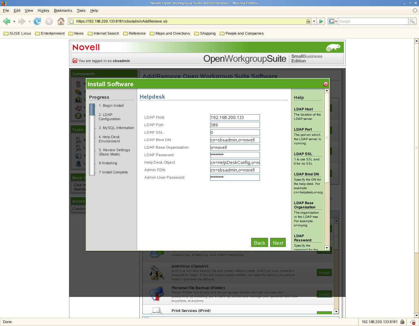Click into the LDAP SSL field
The height and width of the screenshot is (326, 419).
tap(235, 133)
